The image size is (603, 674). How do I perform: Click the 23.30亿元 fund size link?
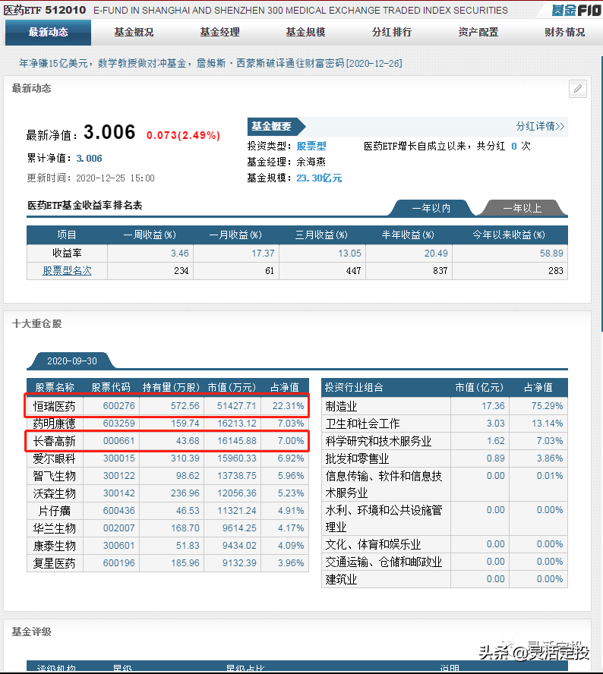[319, 178]
